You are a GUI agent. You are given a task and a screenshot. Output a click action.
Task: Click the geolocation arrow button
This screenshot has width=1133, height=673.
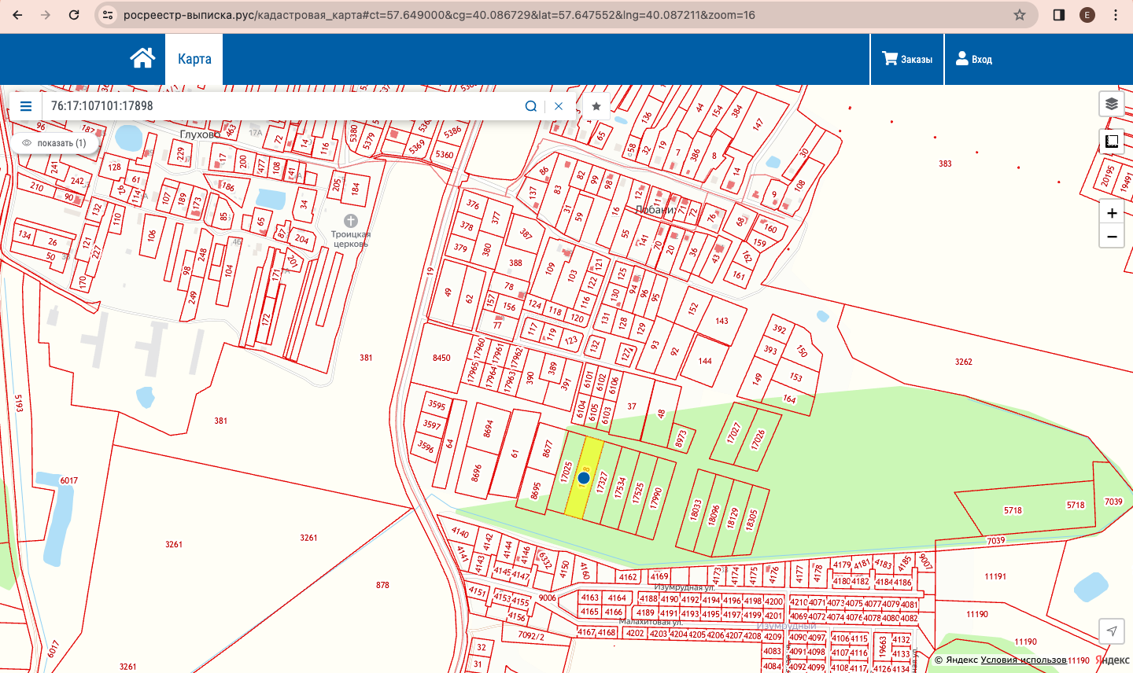[x=1111, y=631]
